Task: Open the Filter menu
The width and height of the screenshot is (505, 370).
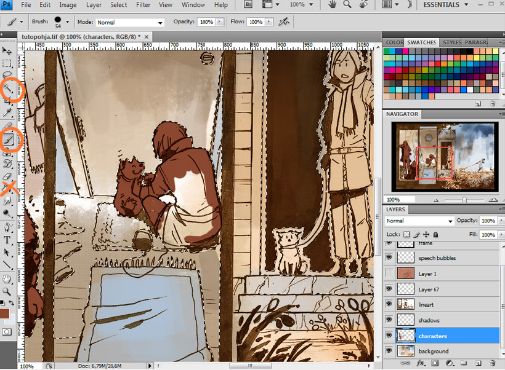Action: pos(143,5)
